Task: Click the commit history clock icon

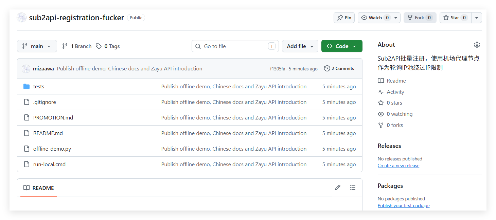Action: click(327, 68)
